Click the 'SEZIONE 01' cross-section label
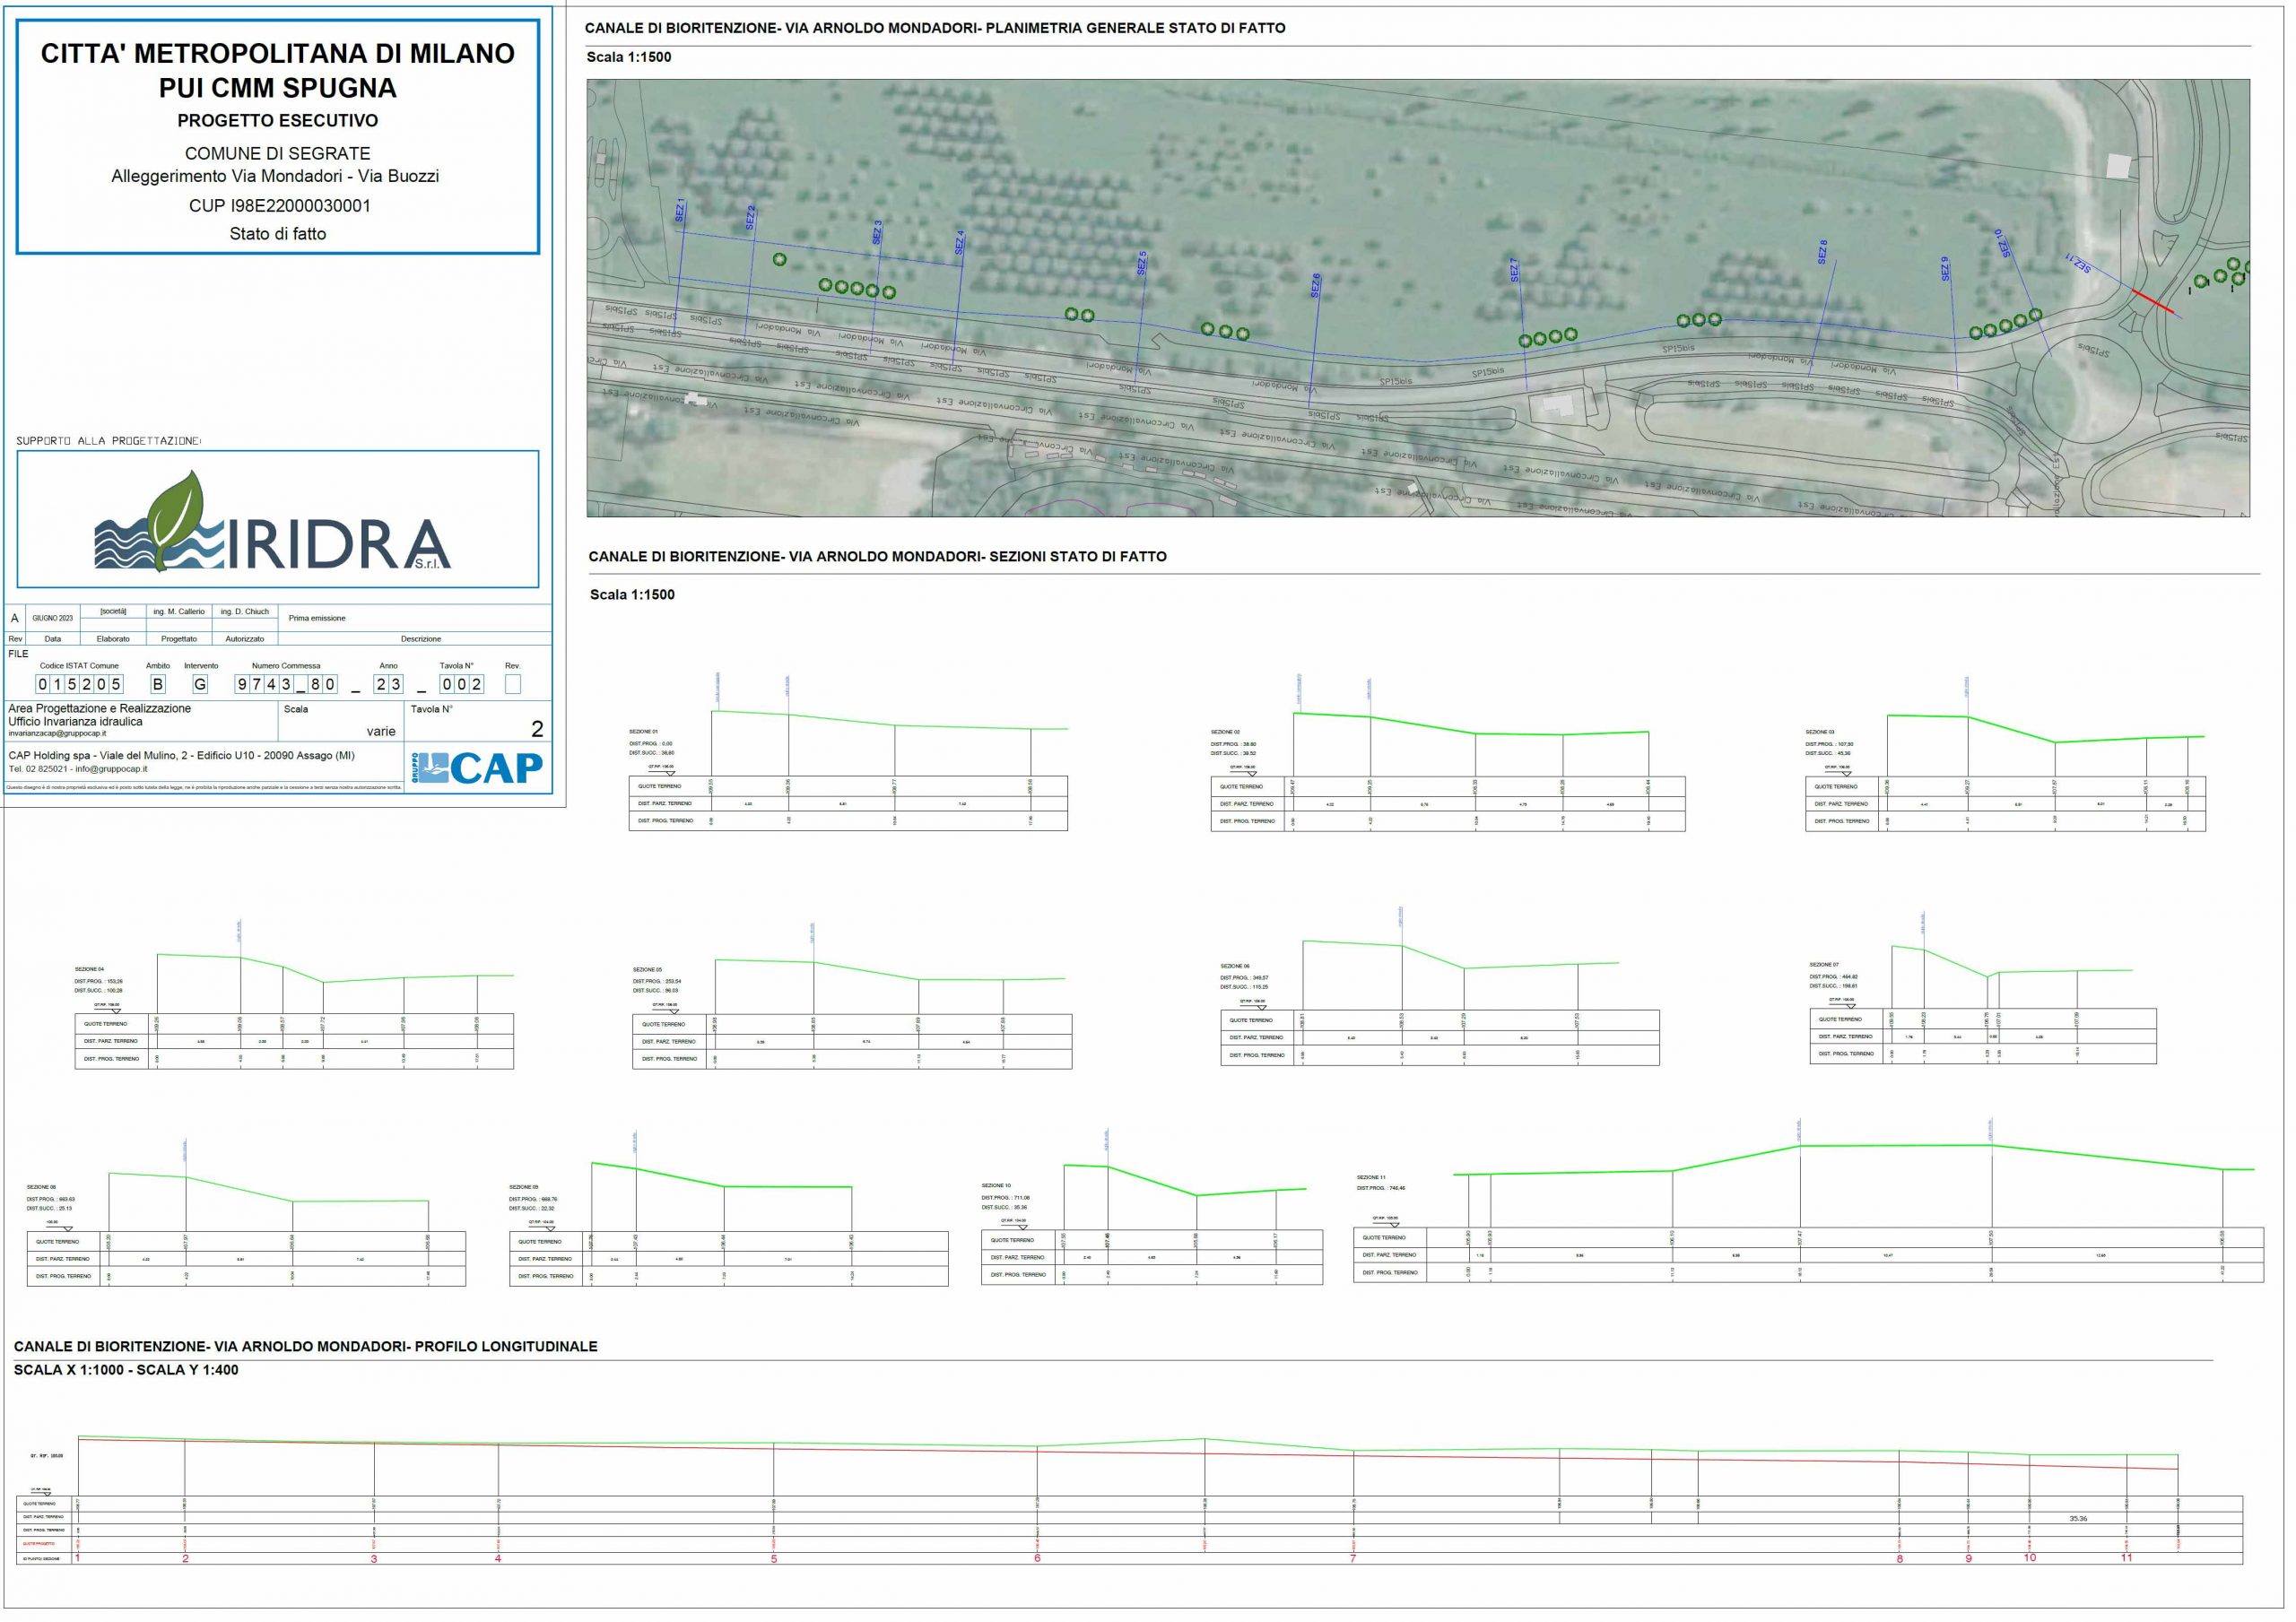Image resolution: width=2296 pixels, height=1622 pixels. 644,733
